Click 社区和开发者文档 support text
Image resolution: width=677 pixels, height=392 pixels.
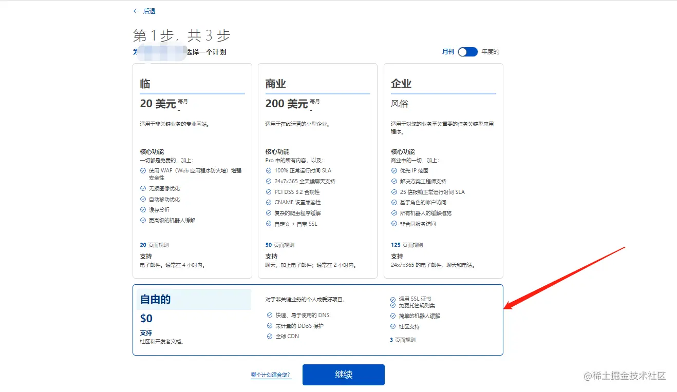(162, 341)
